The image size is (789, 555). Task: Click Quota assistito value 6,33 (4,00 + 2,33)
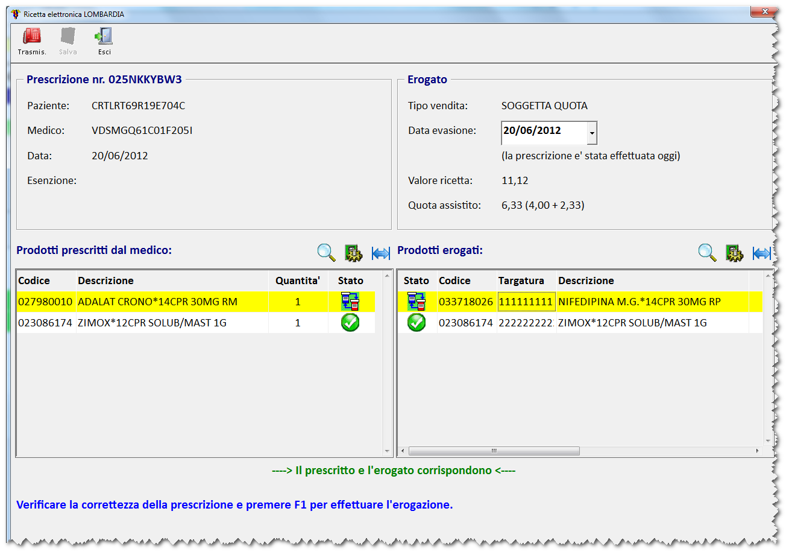tap(543, 205)
